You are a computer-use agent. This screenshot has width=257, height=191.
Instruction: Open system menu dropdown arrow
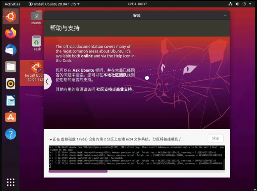click(x=250, y=4)
